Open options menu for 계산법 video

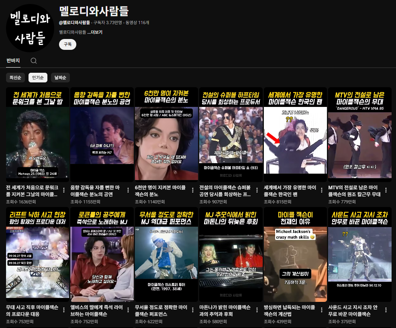point(321,310)
